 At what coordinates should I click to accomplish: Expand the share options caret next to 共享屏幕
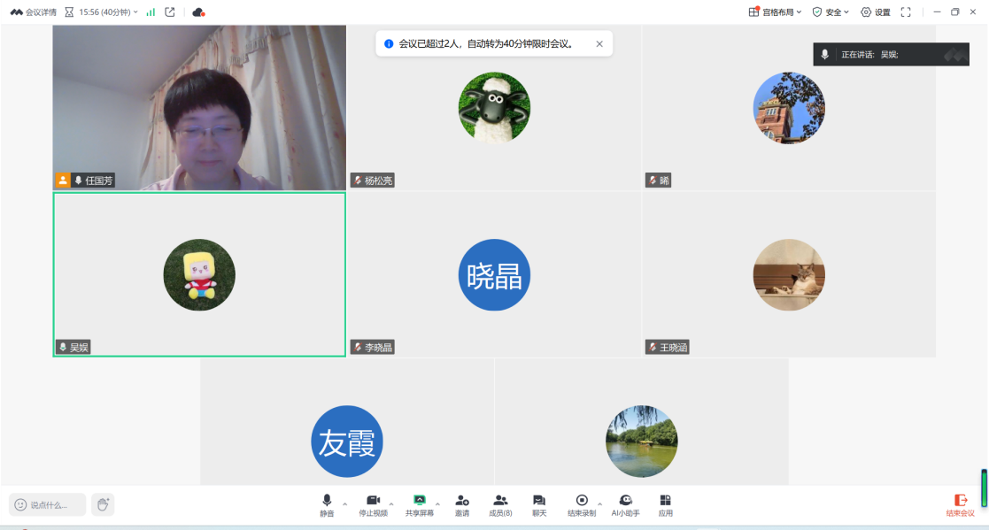point(437,503)
